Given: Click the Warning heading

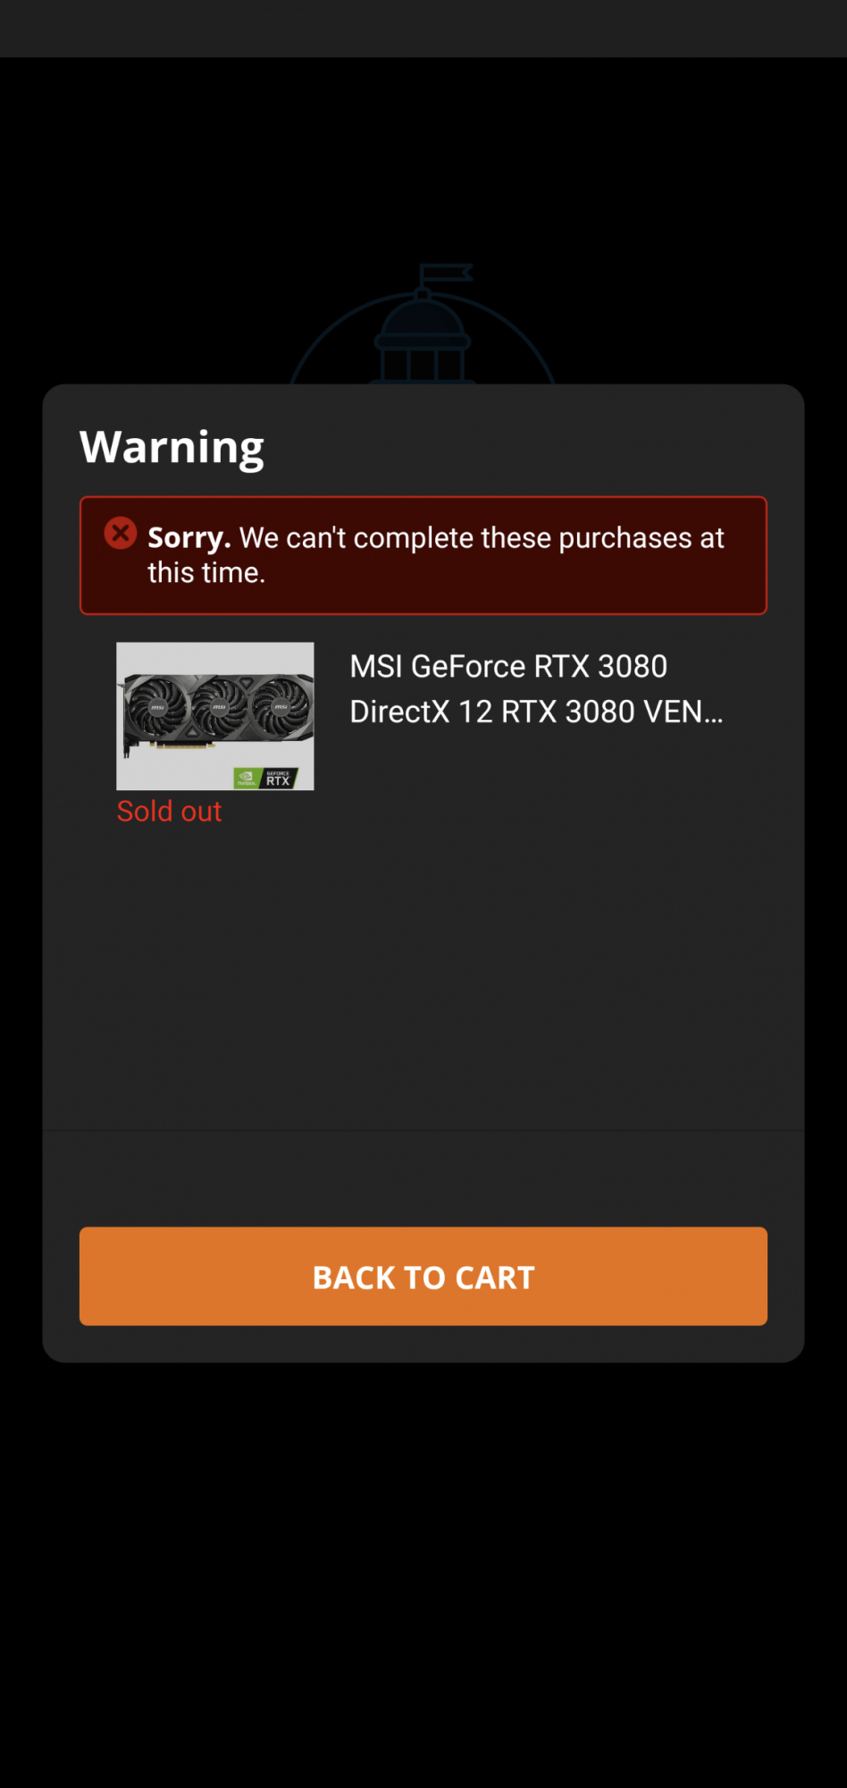Looking at the screenshot, I should click(x=172, y=446).
